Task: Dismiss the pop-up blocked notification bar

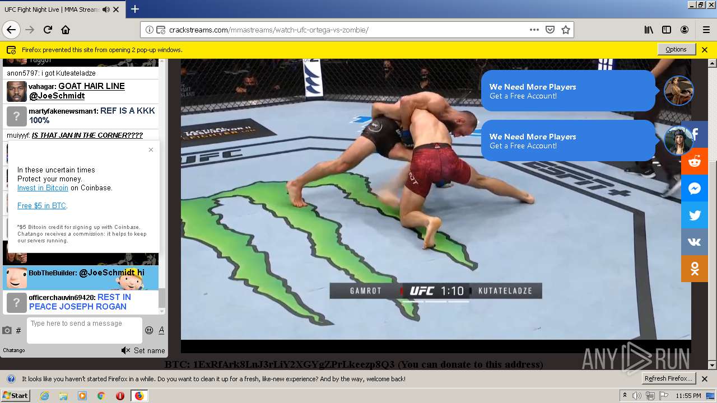Action: [x=705, y=49]
